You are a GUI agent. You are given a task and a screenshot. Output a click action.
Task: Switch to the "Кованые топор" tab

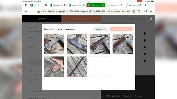click(x=116, y=5)
